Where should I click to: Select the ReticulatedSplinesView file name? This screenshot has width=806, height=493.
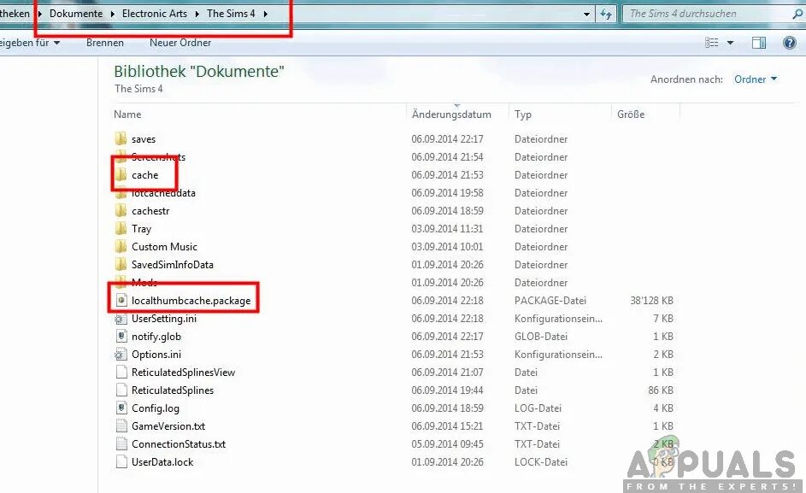pyautogui.click(x=184, y=373)
